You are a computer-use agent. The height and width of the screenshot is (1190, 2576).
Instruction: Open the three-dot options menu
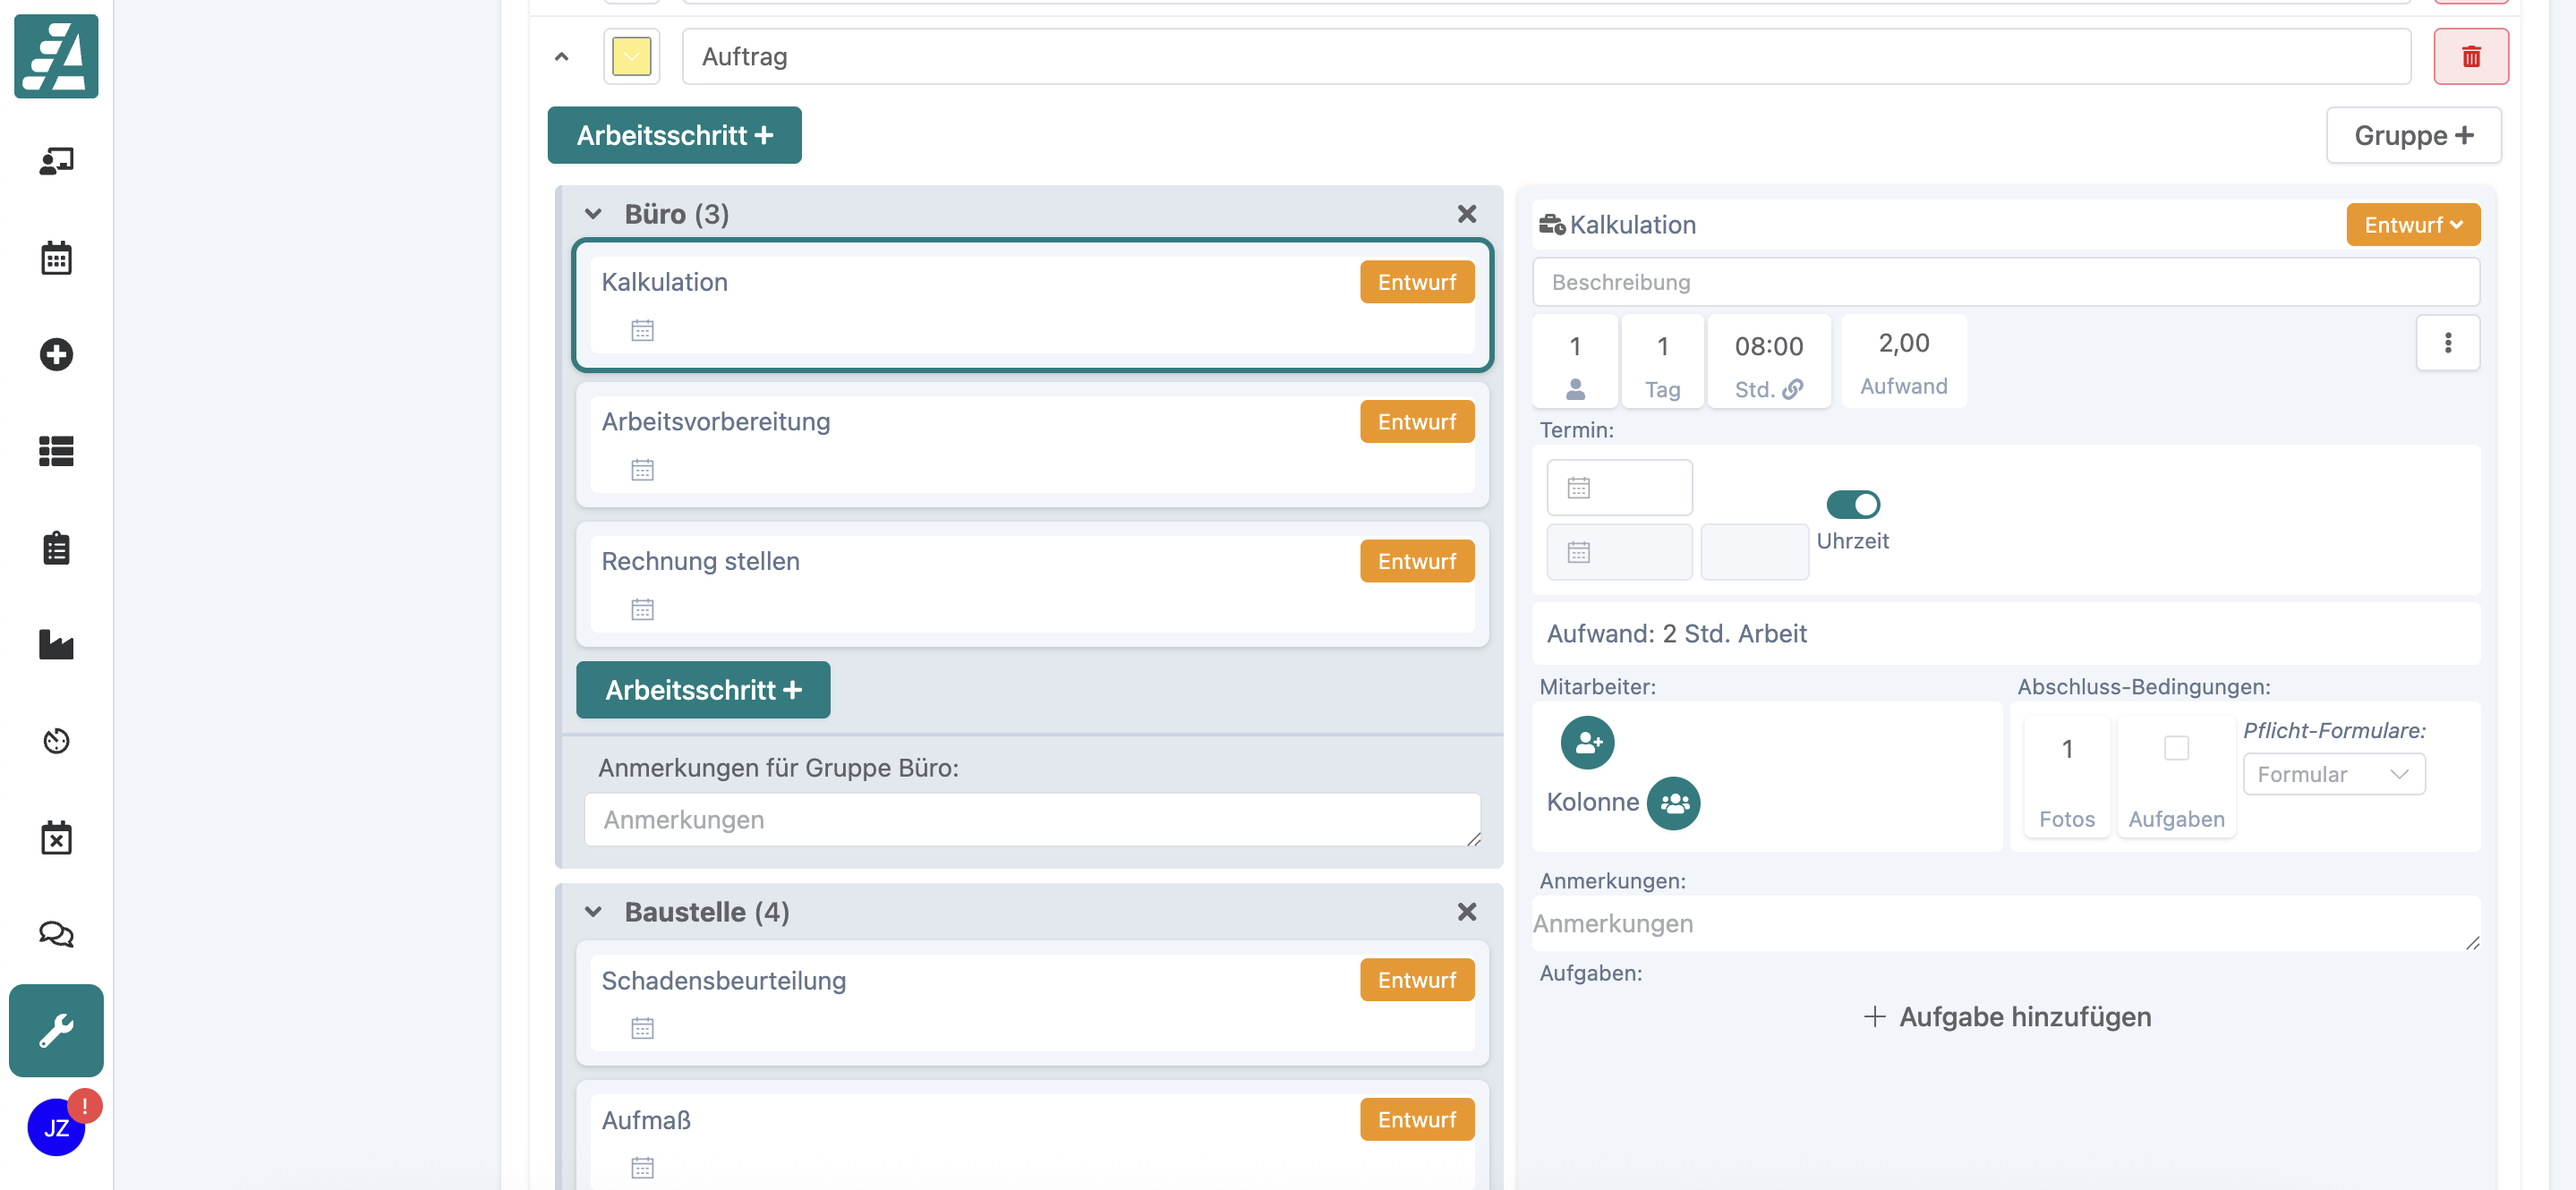coord(2447,343)
